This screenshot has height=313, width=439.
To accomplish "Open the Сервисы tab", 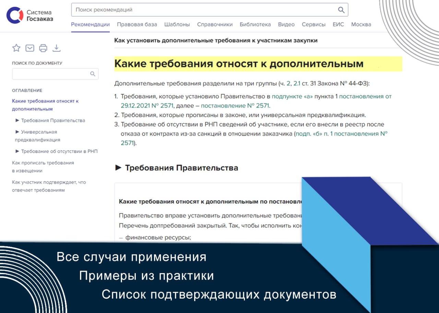I will pos(313,24).
